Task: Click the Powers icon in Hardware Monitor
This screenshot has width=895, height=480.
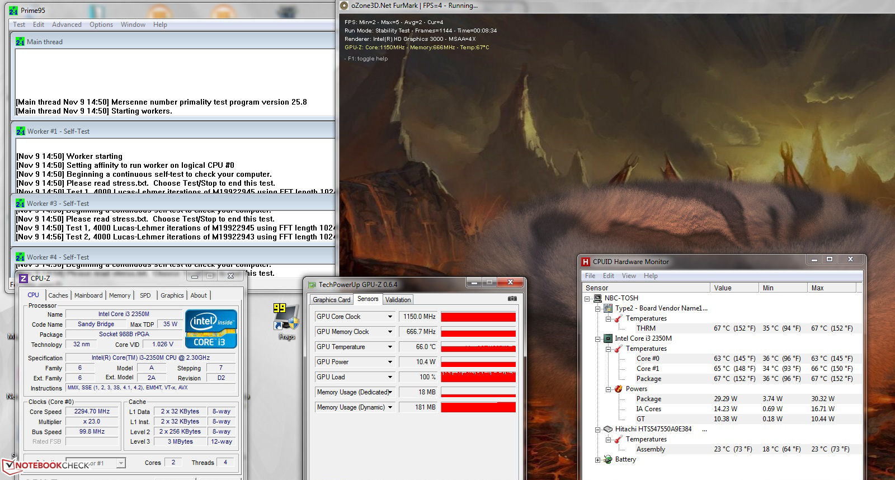Action: pyautogui.click(x=619, y=389)
